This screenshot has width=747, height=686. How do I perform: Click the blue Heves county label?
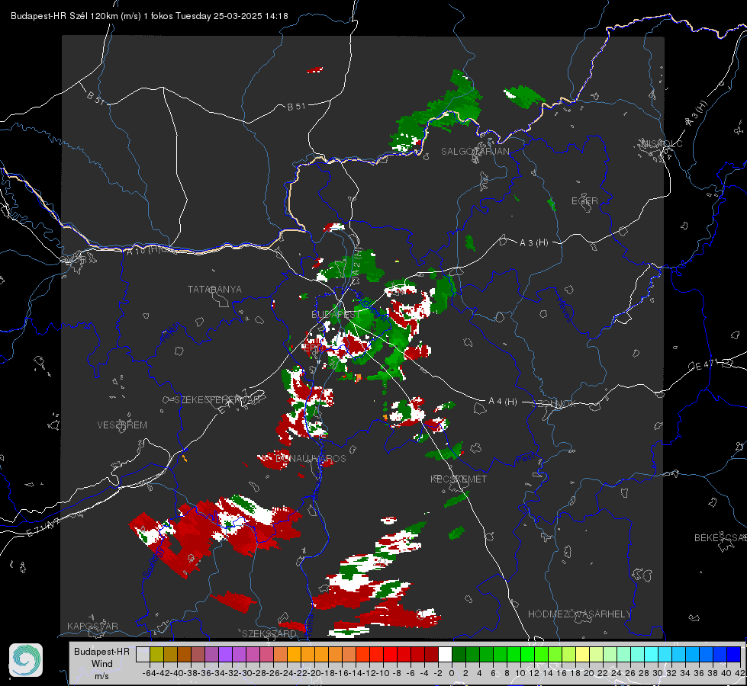(564, 309)
